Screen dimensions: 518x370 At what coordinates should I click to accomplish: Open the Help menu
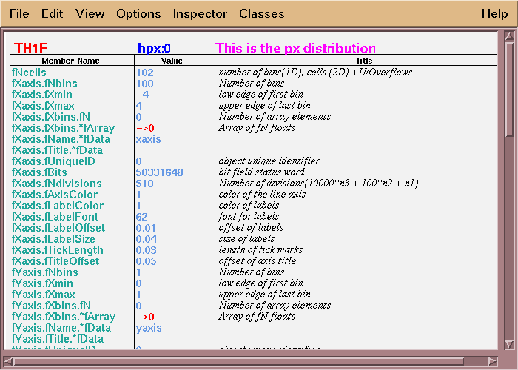pyautogui.click(x=494, y=14)
